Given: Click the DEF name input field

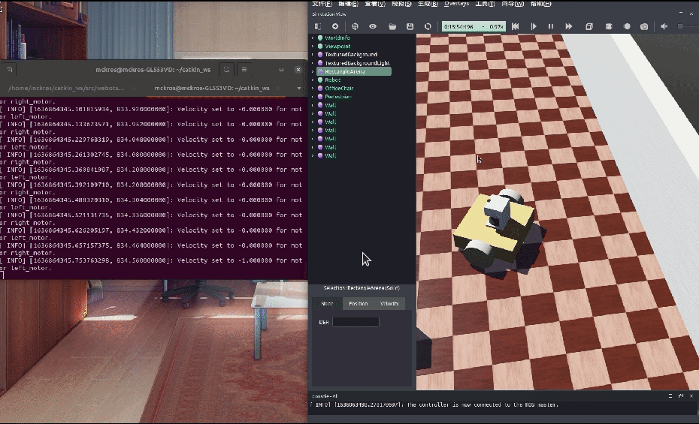Looking at the screenshot, I should pos(356,322).
